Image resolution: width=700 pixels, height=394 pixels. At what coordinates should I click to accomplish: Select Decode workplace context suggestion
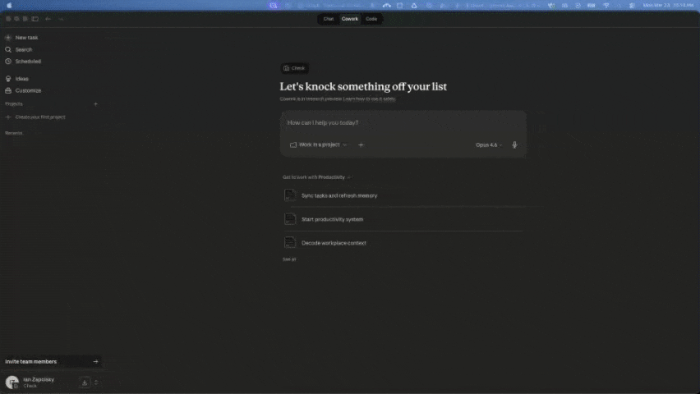tap(403, 243)
